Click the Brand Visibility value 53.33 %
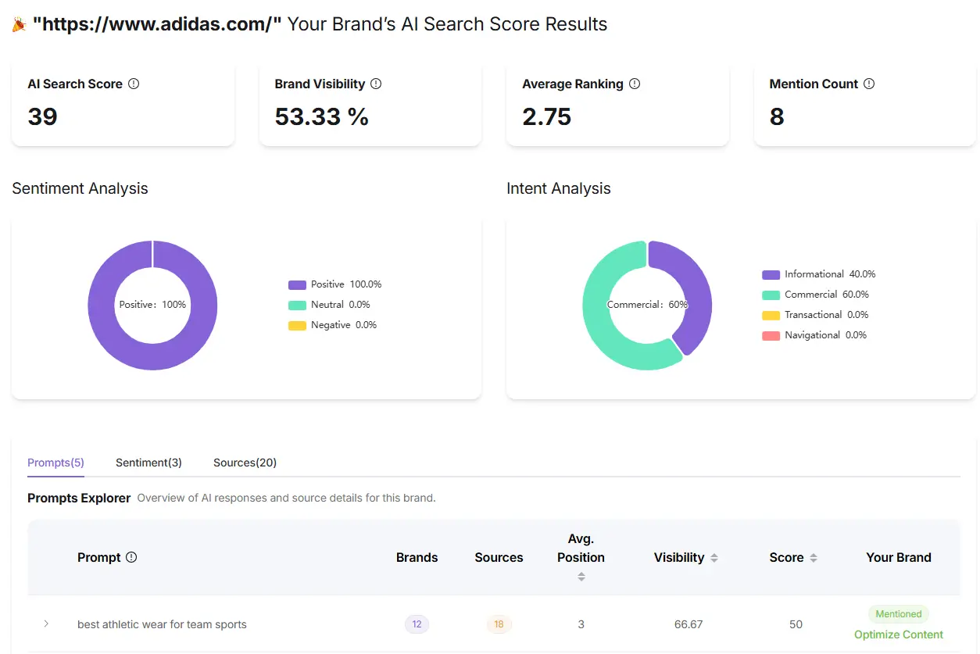 (x=322, y=116)
